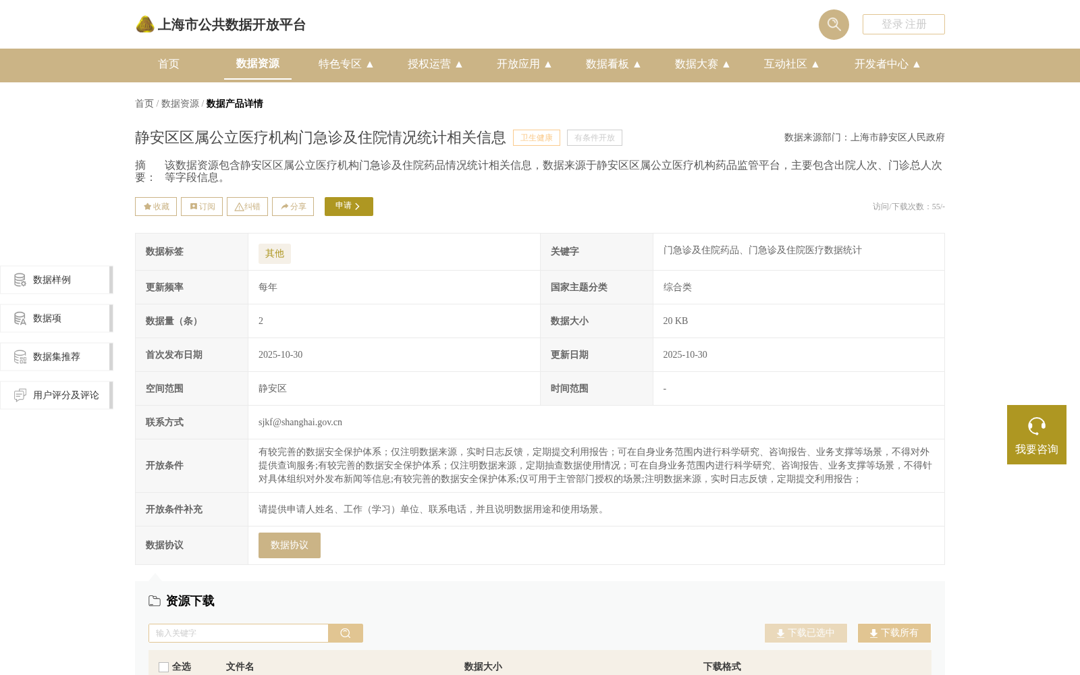Viewport: 1080px width, 675px height.
Task: Subscribe with the 订阅 button
Action: 202,207
